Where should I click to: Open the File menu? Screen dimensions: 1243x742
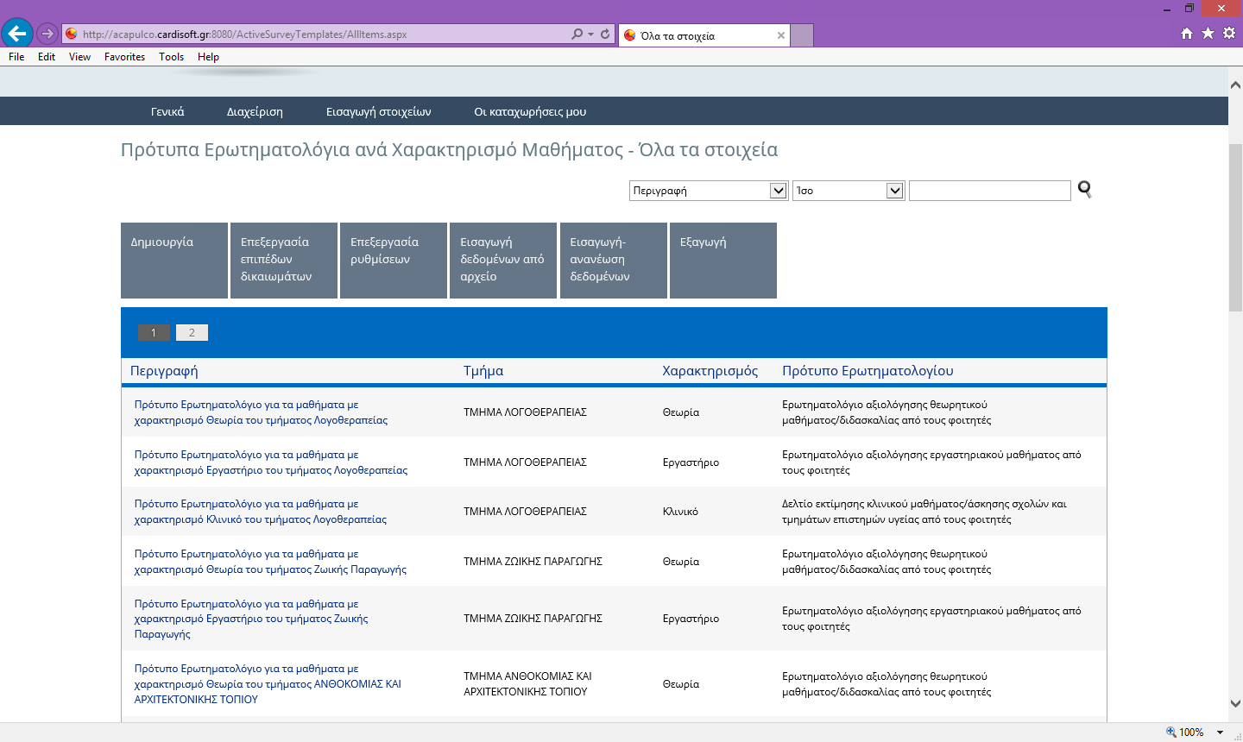tap(16, 57)
